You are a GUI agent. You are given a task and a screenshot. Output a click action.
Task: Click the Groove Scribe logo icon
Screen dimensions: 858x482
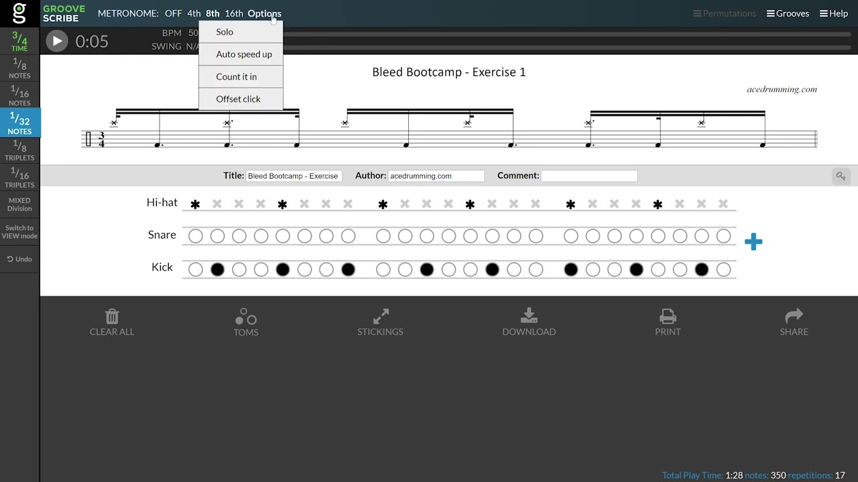tap(19, 13)
